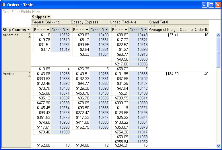The image size is (222, 150).
Task: Open the Ship Country filter dropdown
Action: pyautogui.click(x=29, y=30)
